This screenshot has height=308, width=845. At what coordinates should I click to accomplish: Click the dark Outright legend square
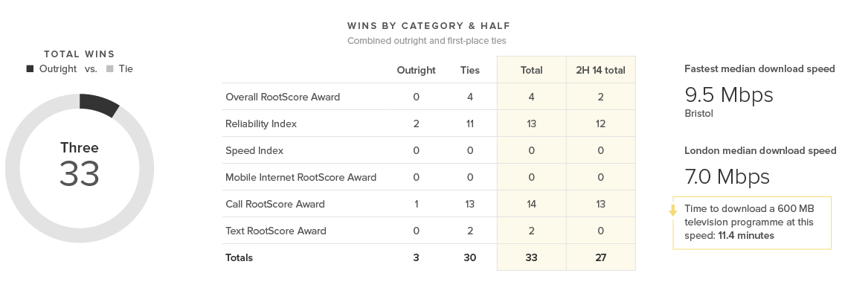point(30,68)
